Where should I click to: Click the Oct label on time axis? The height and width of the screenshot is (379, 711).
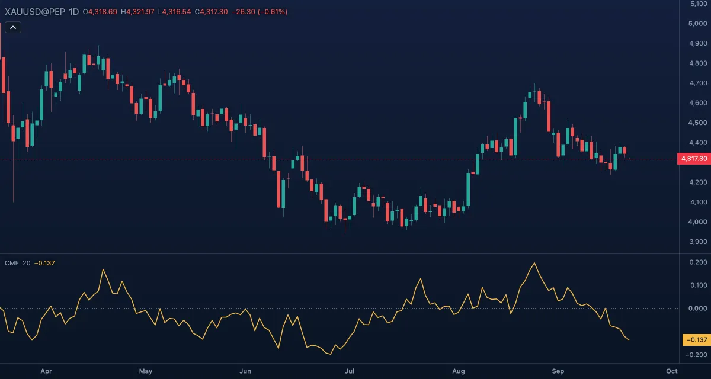point(672,371)
